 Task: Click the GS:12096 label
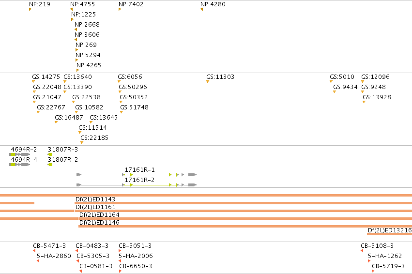click(375, 77)
